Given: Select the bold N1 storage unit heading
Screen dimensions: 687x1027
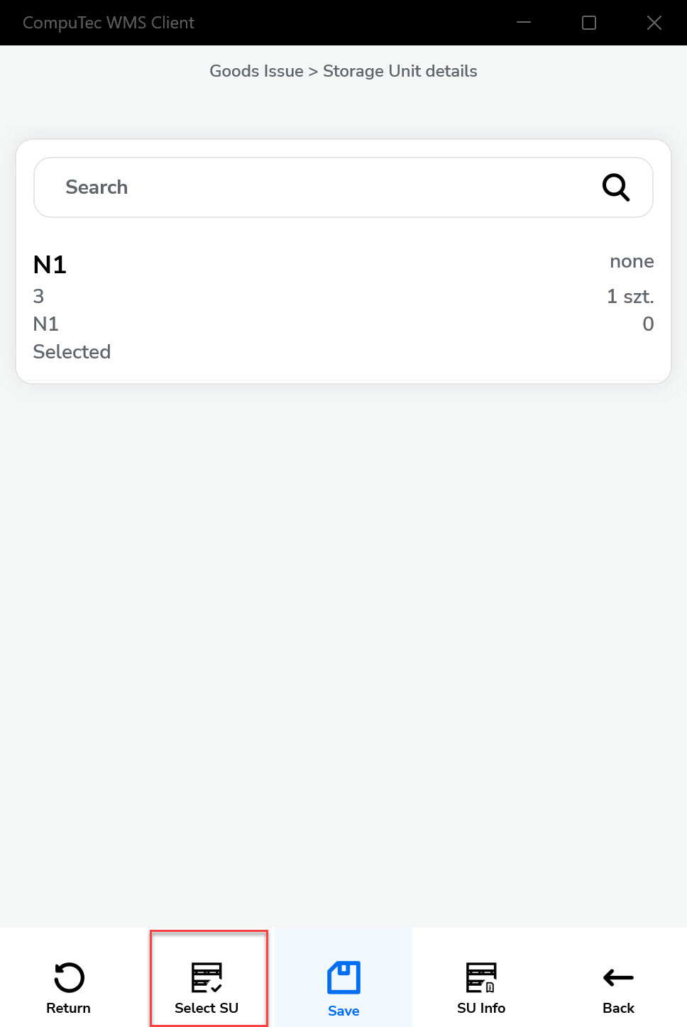Looking at the screenshot, I should [x=50, y=265].
